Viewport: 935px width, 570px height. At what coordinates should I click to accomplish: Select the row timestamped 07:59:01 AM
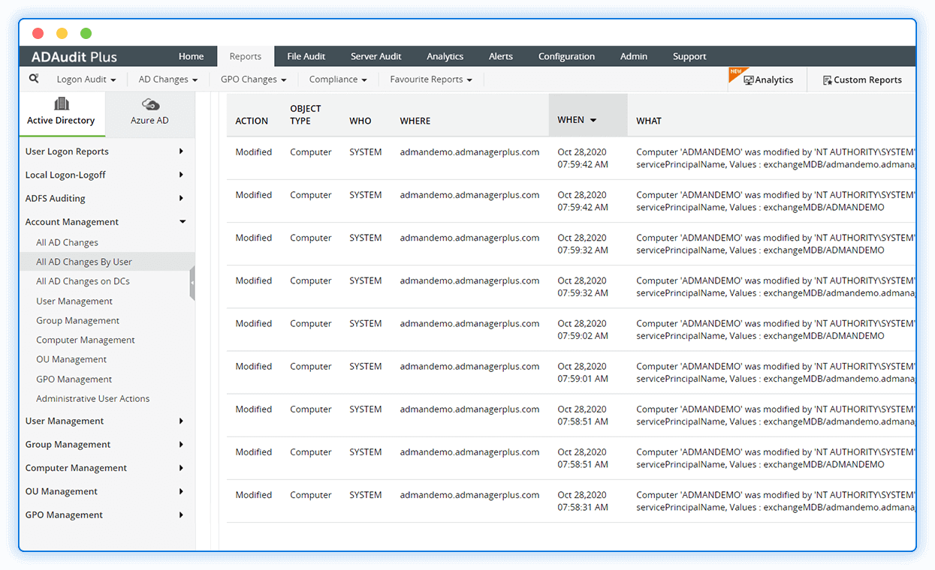[571, 372]
